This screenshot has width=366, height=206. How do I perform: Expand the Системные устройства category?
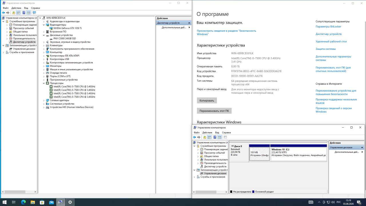click(44, 104)
